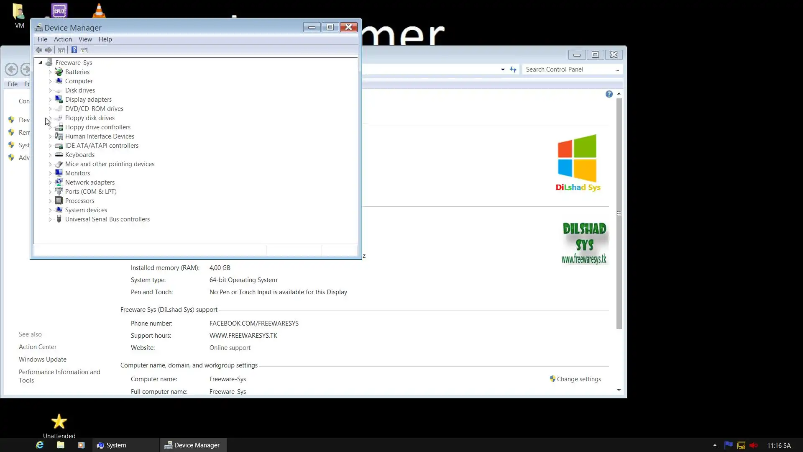
Task: Click the Action Center flag tray icon
Action: (x=728, y=445)
